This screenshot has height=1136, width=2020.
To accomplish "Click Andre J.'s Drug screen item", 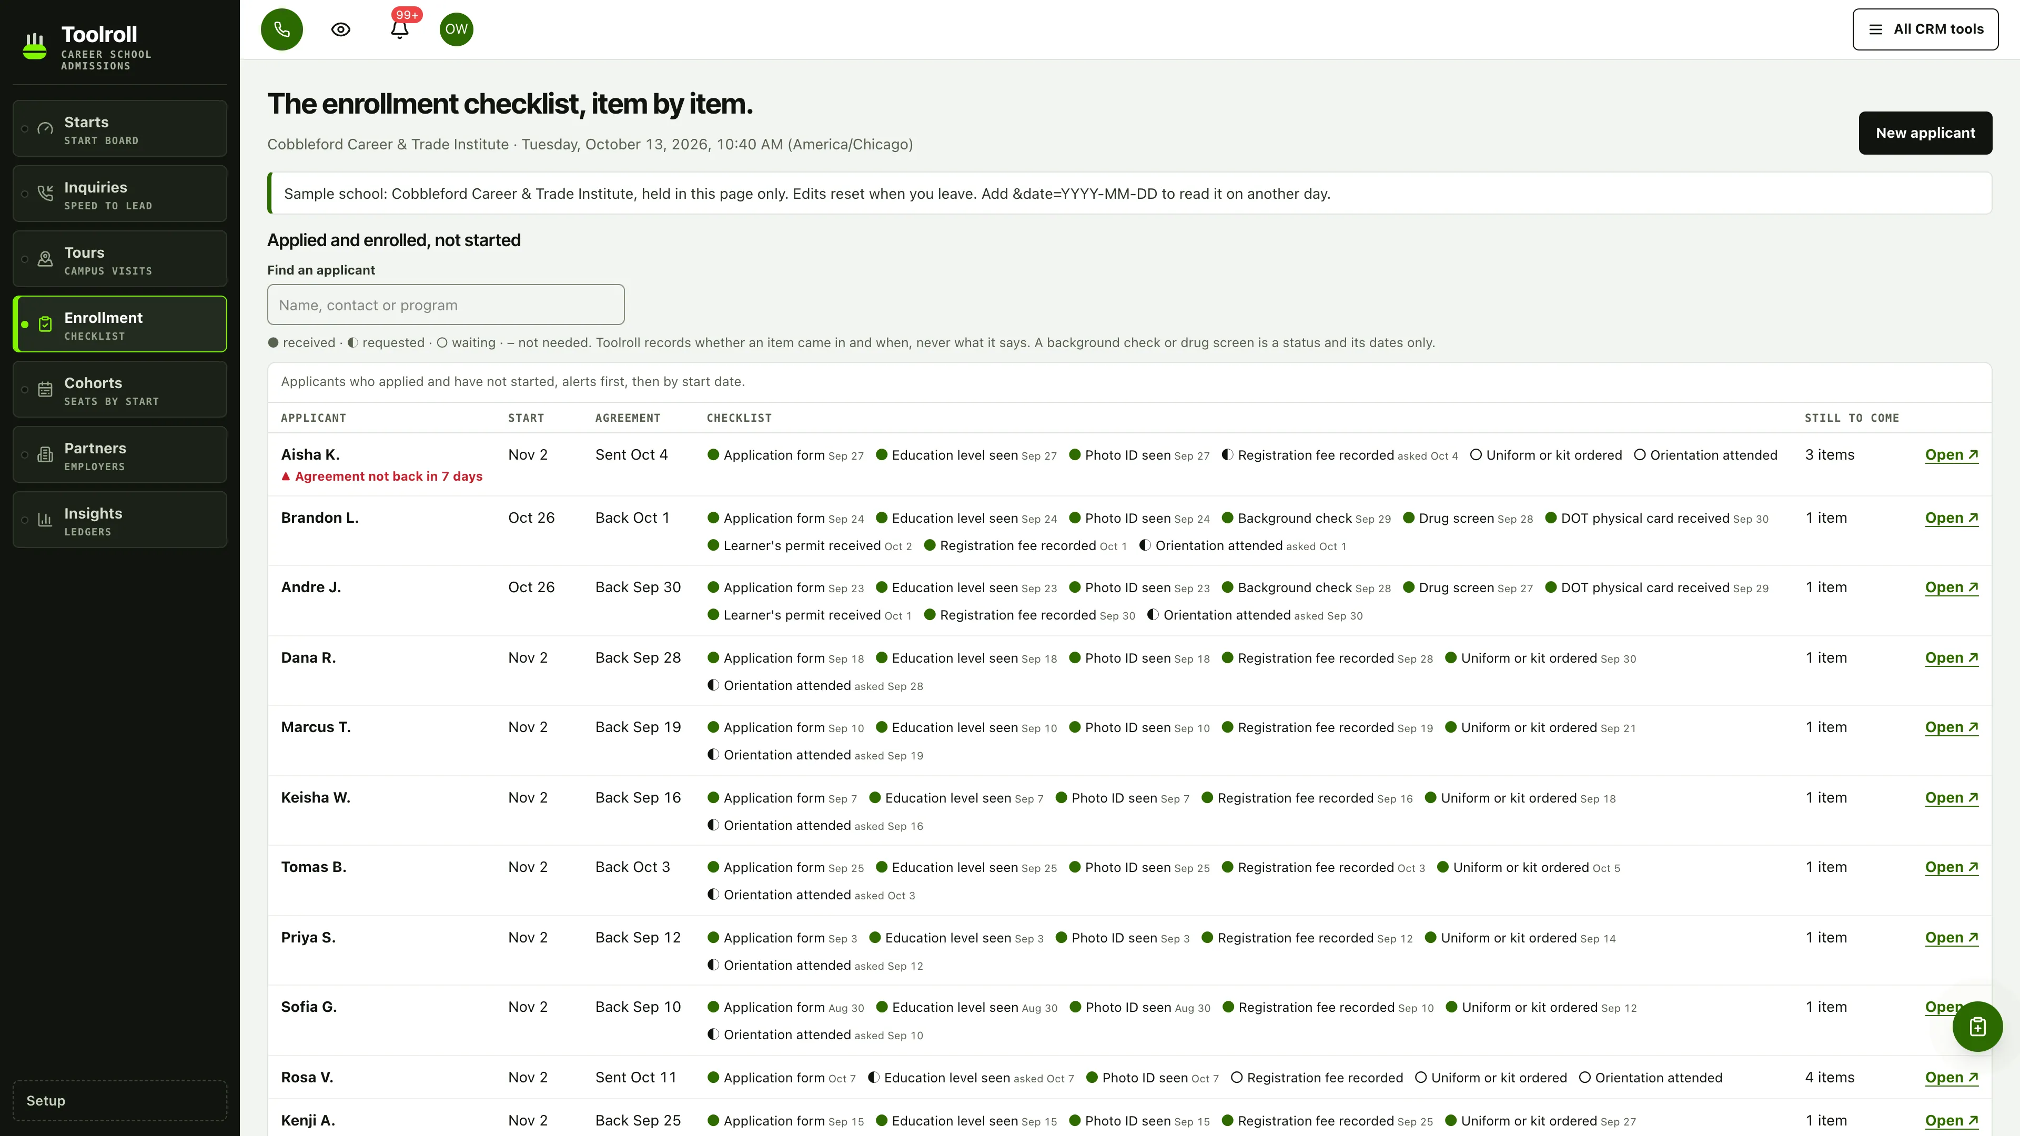I will [1467, 587].
